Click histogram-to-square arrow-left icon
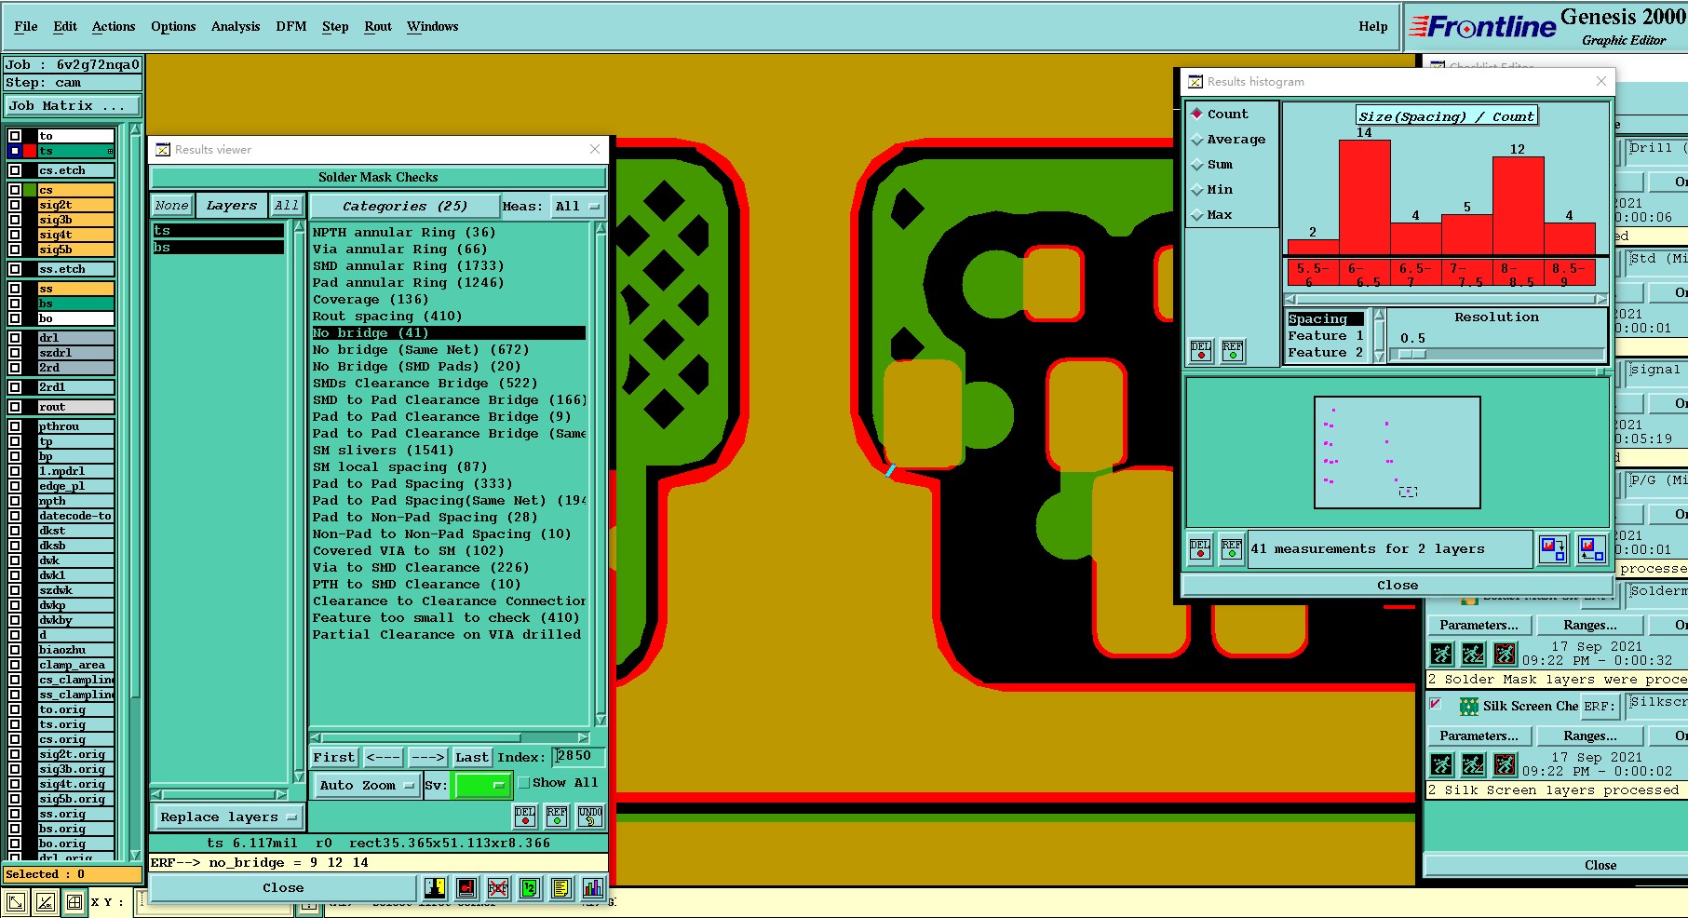This screenshot has height=918, width=1688. [1591, 548]
